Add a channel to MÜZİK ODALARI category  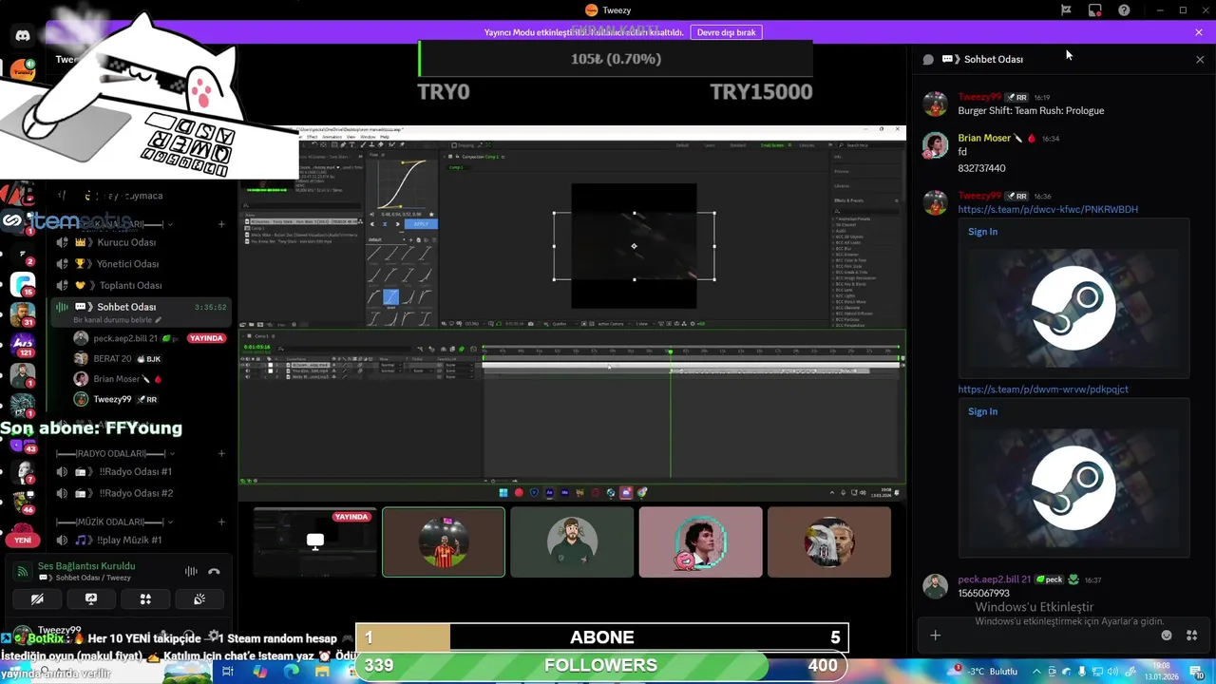click(221, 522)
